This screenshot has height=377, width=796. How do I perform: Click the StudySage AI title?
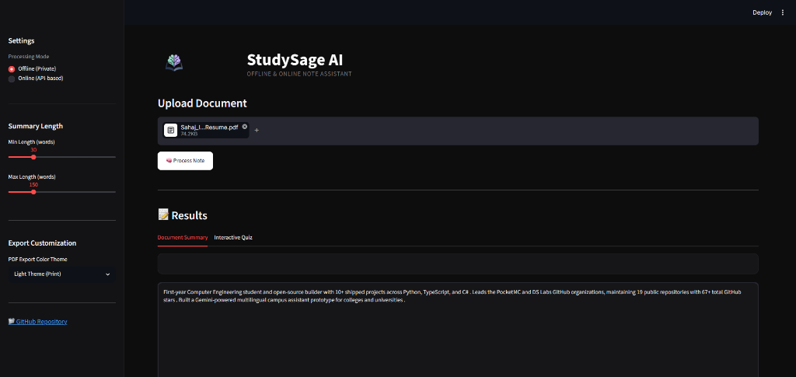pyautogui.click(x=295, y=60)
